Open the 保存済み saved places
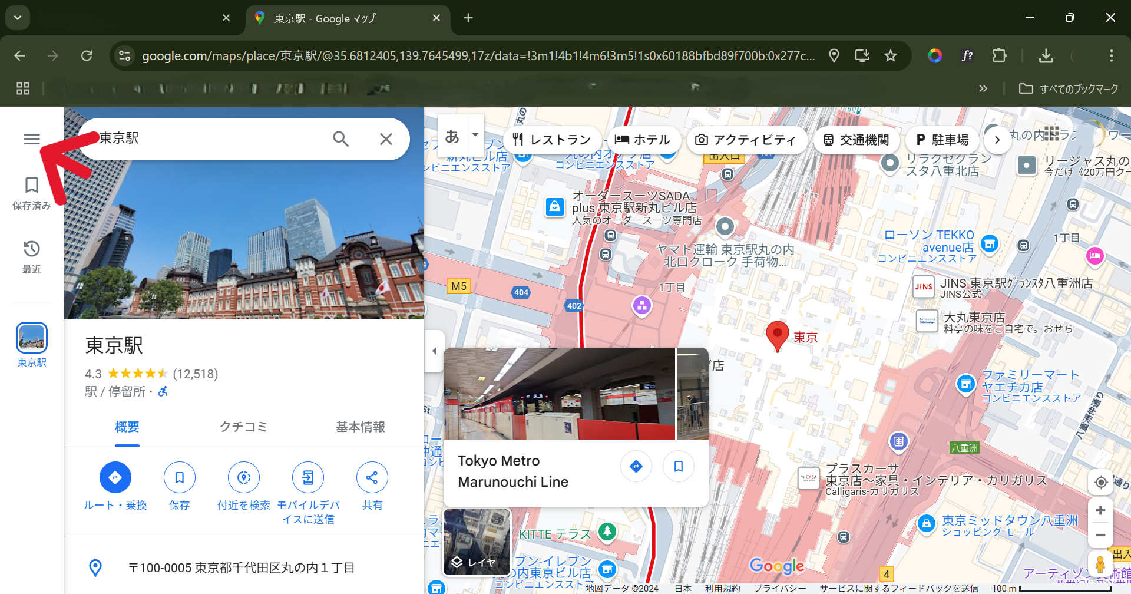Image resolution: width=1131 pixels, height=594 pixels. (32, 192)
